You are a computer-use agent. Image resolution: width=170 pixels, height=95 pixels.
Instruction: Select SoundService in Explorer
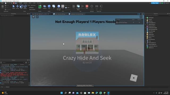click(x=152, y=39)
